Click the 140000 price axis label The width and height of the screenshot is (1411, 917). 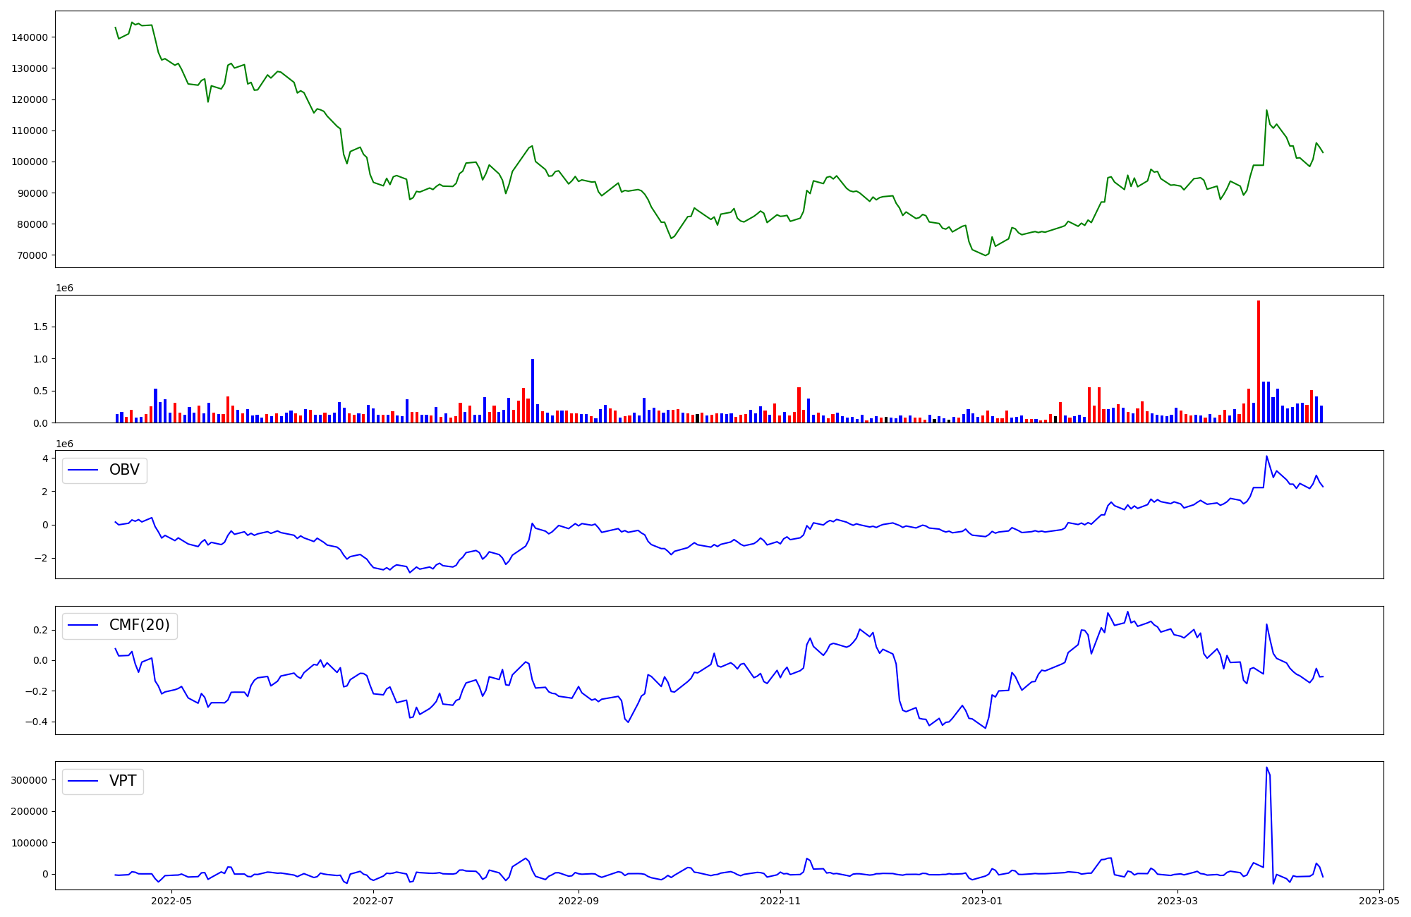30,37
